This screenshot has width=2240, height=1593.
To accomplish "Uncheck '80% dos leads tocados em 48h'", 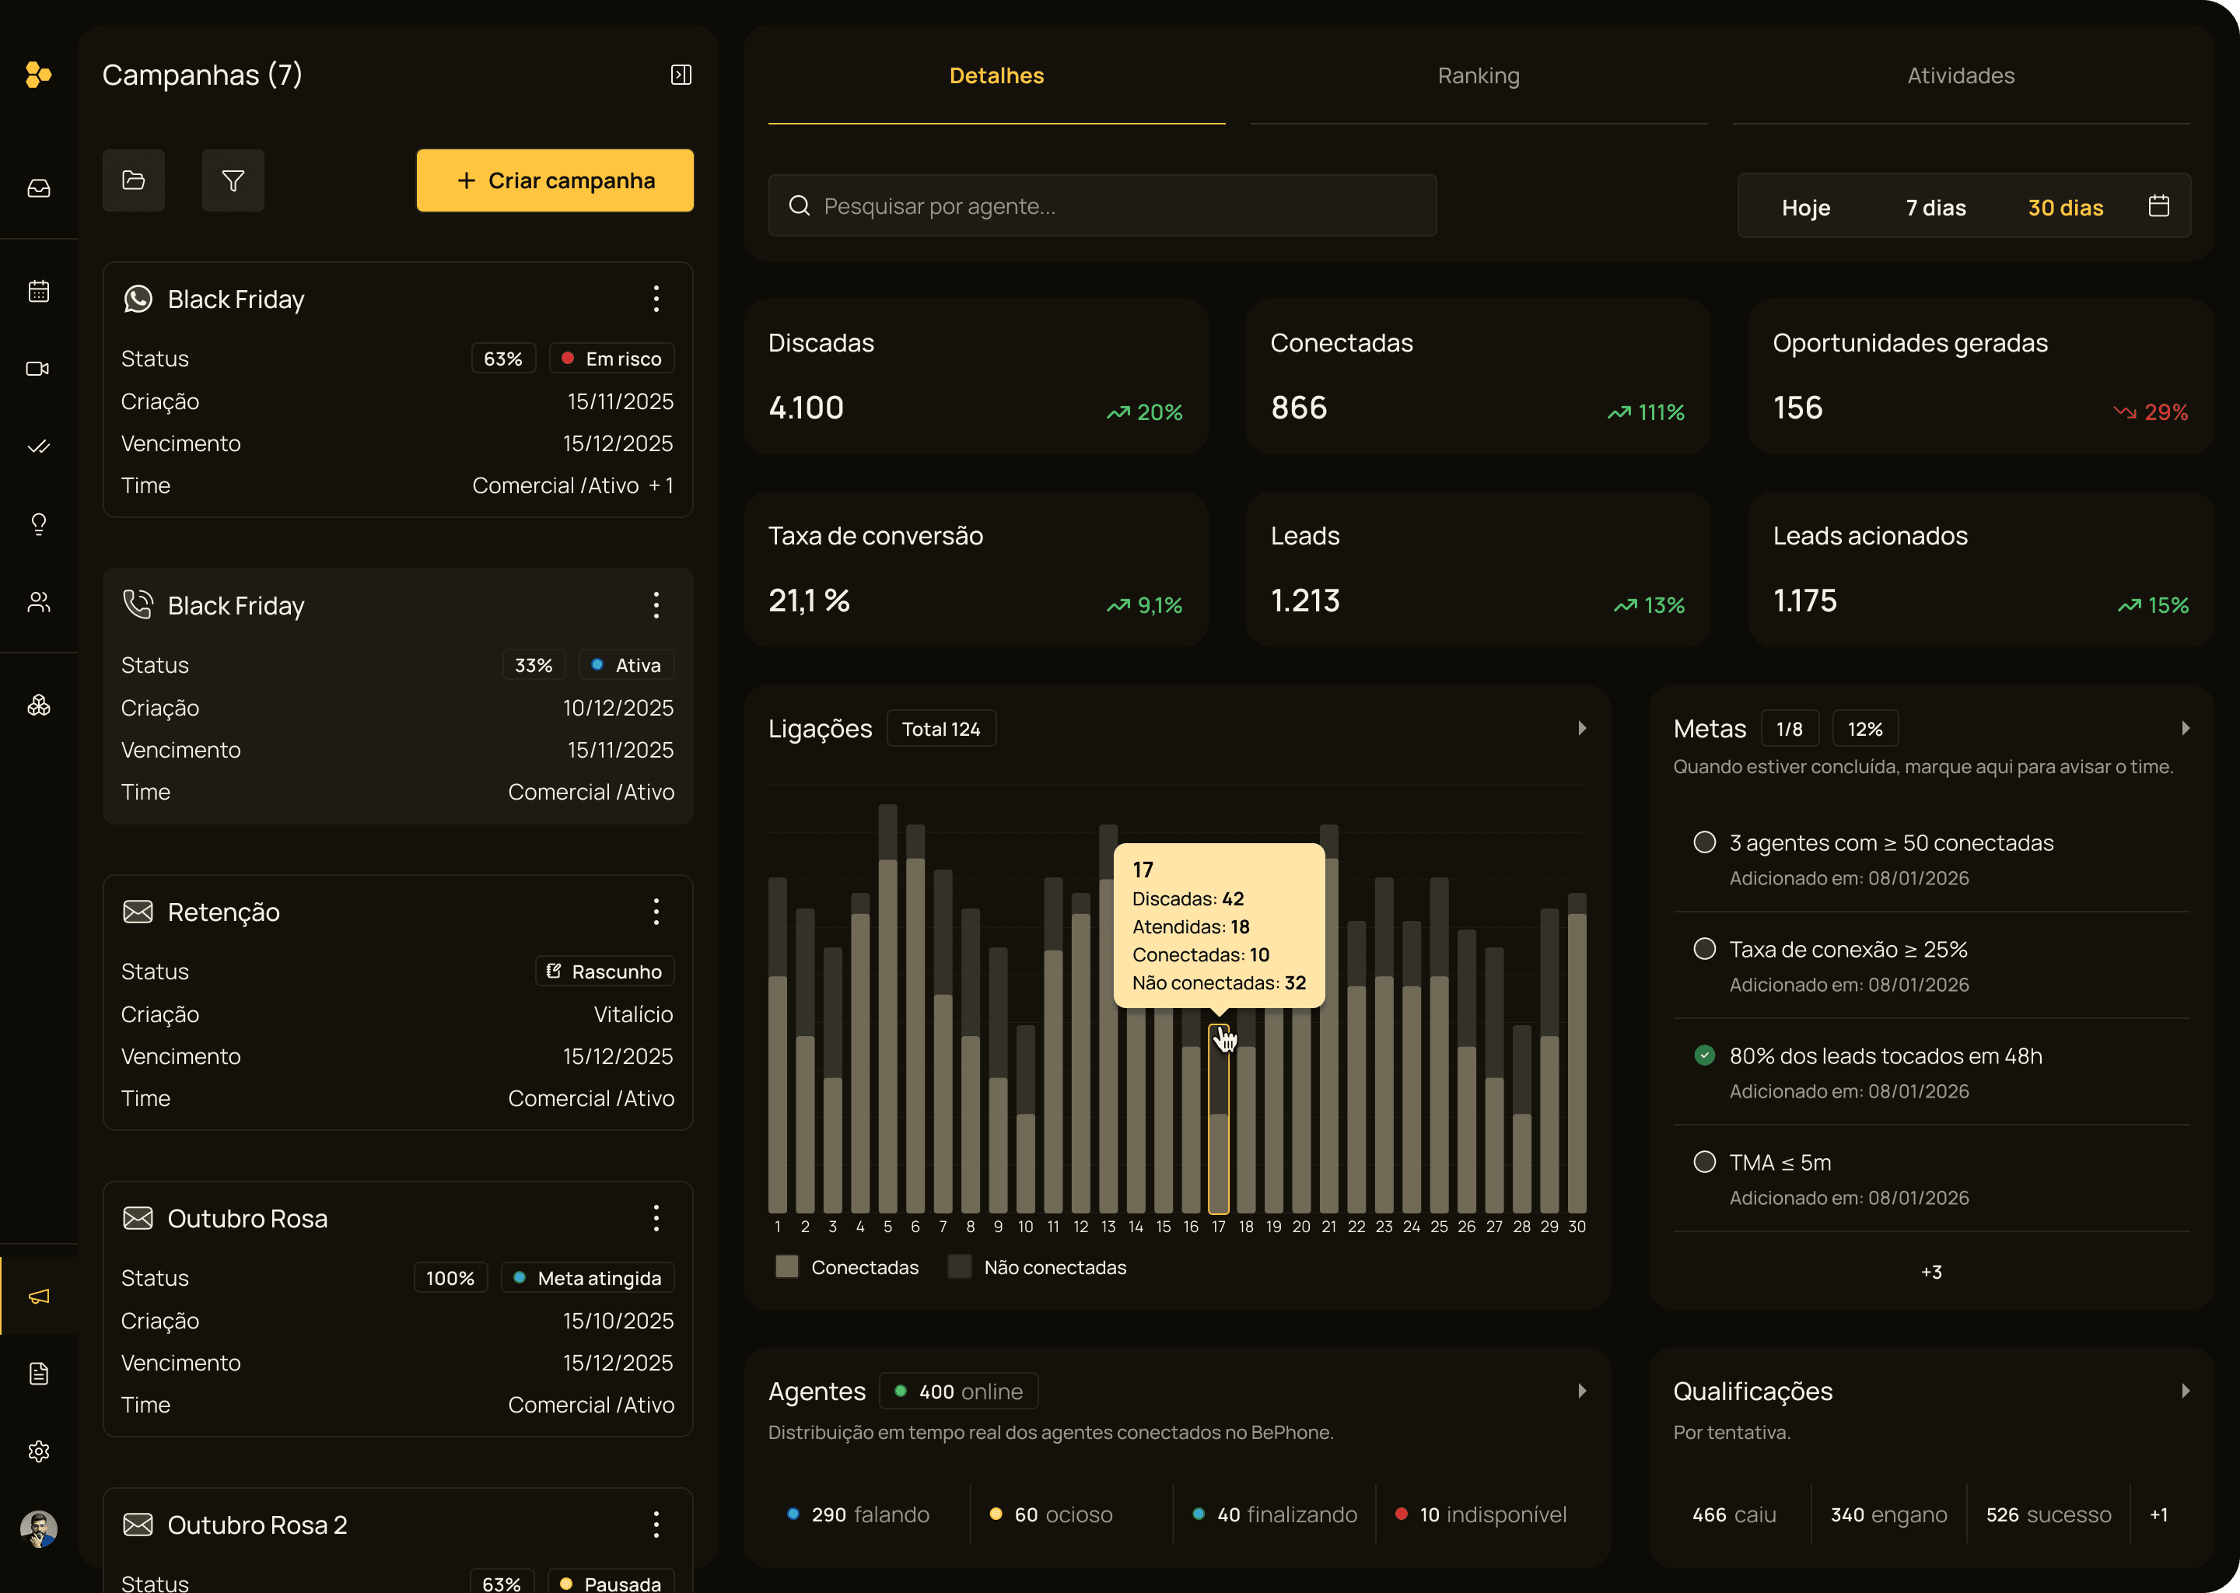I will pyautogui.click(x=1705, y=1056).
